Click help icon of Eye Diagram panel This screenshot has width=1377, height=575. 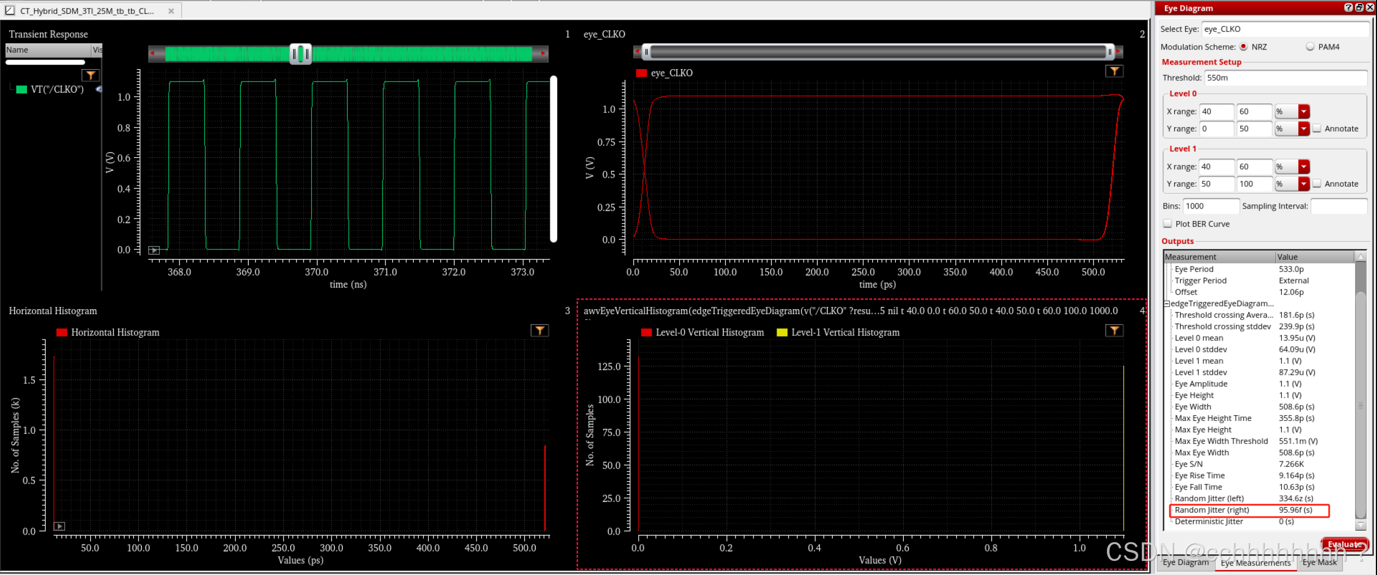point(1348,8)
